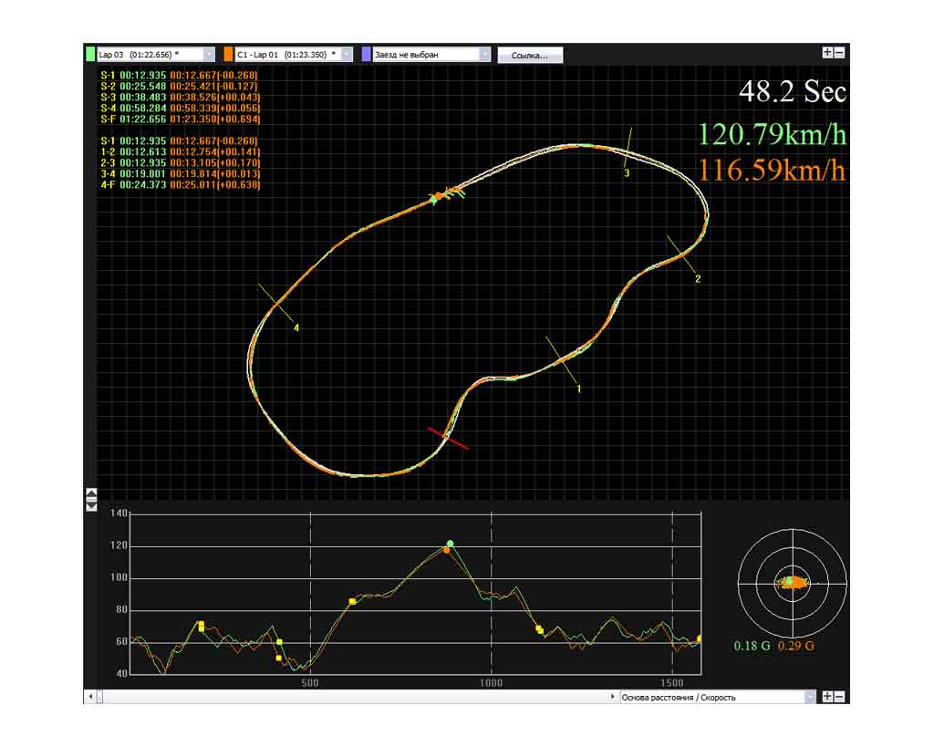
Task: Click the panel resize up arrow
Action: (x=91, y=494)
